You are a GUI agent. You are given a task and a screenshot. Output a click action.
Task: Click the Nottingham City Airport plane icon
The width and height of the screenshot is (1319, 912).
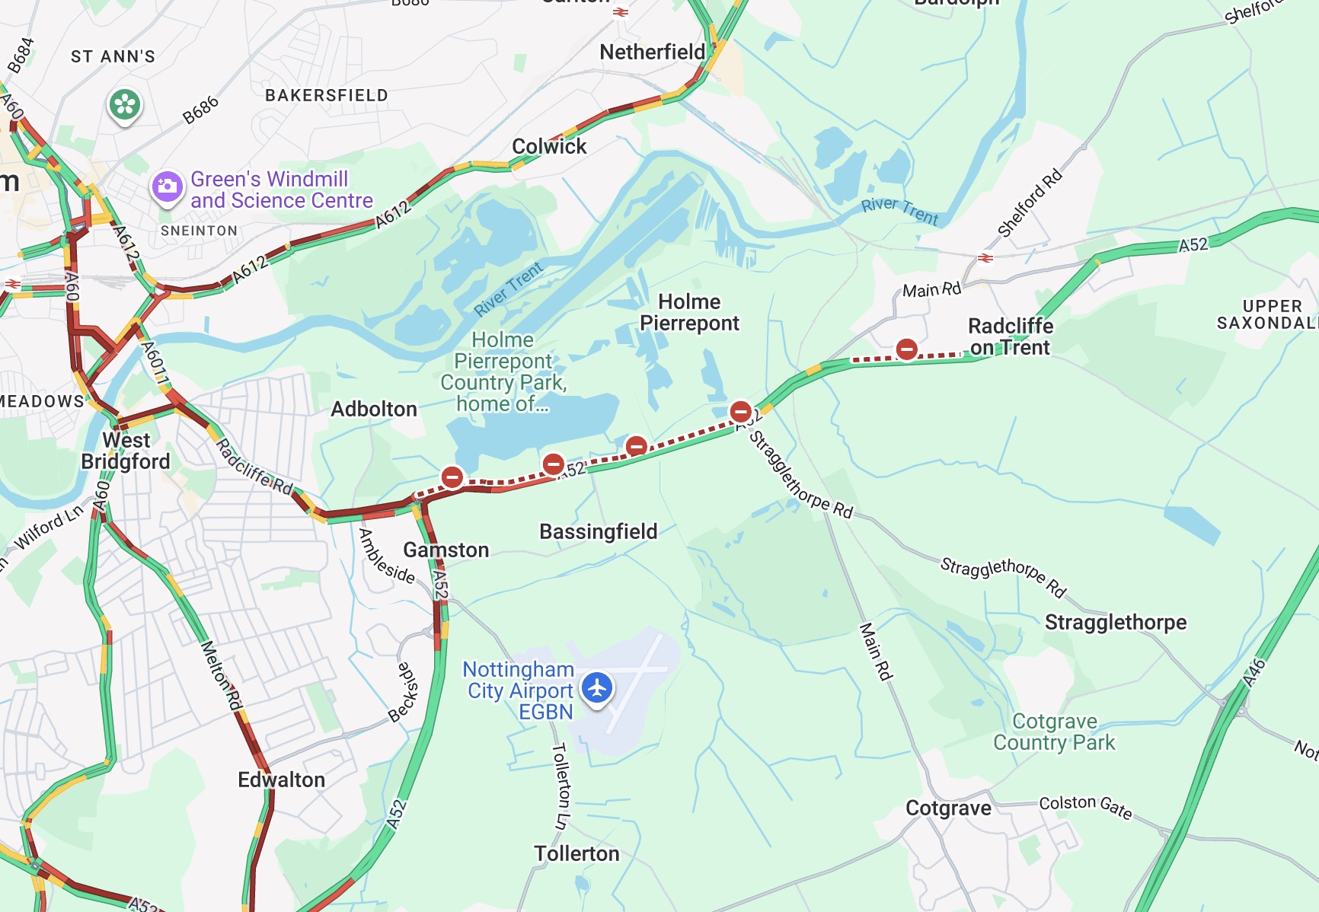597,688
